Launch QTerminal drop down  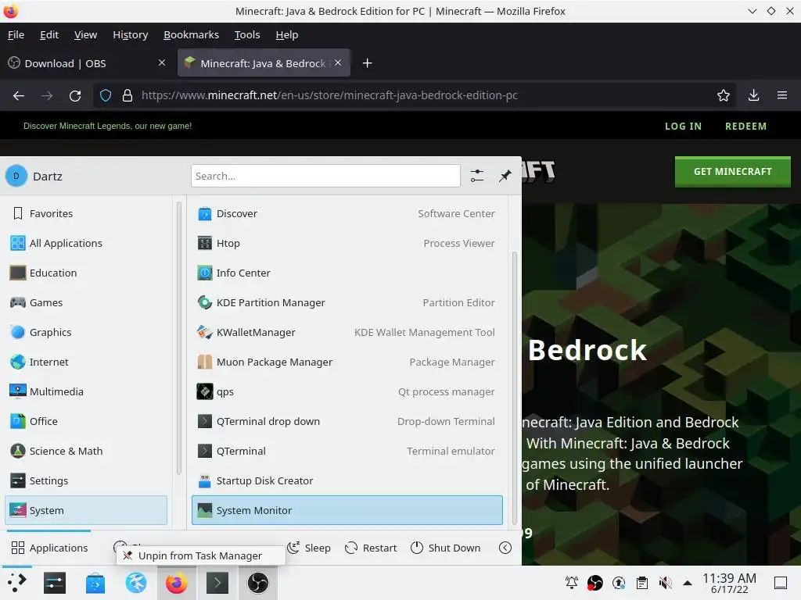347,421
